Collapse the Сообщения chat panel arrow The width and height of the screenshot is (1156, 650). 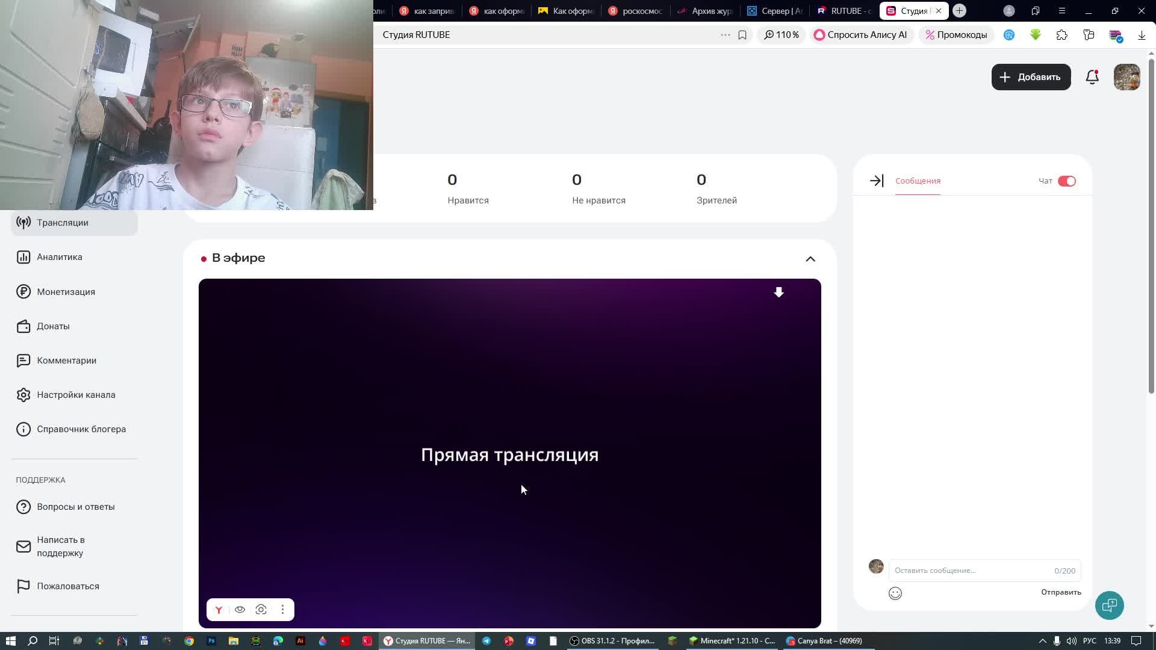point(877,181)
